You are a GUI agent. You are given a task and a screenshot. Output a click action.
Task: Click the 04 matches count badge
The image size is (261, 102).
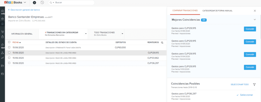pos(204,20)
